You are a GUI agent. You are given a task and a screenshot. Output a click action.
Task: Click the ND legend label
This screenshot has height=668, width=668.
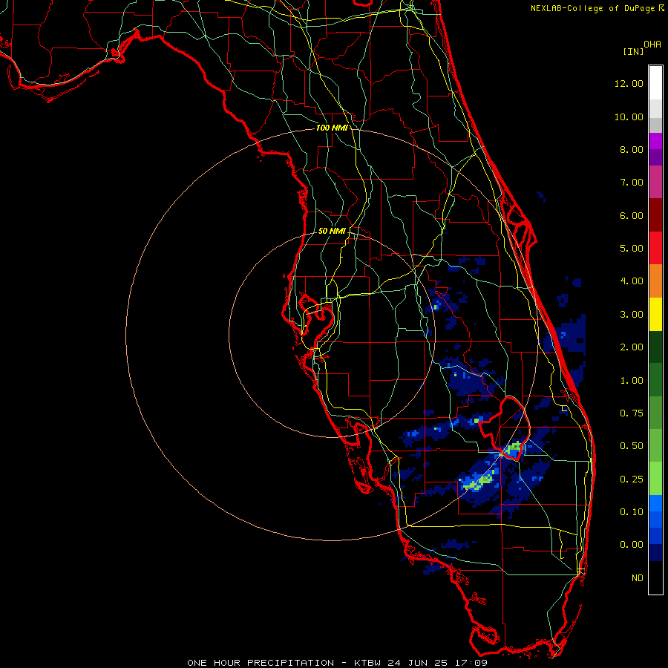pyautogui.click(x=638, y=578)
